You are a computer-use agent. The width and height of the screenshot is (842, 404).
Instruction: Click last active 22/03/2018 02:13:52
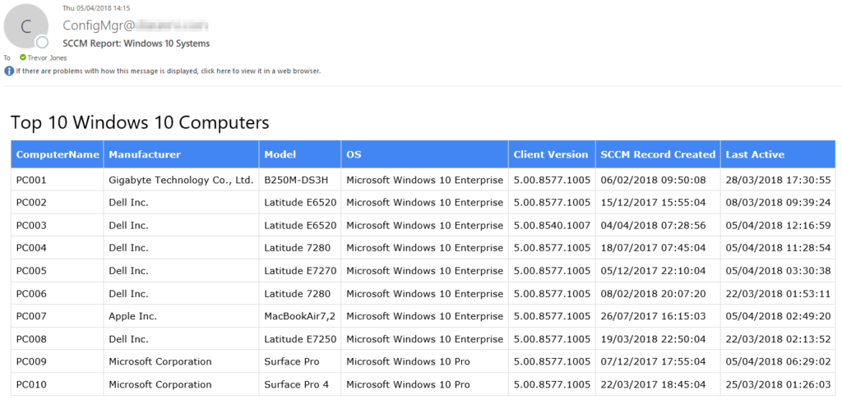pyautogui.click(x=778, y=339)
